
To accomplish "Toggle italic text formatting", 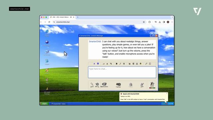I will click(120, 64).
